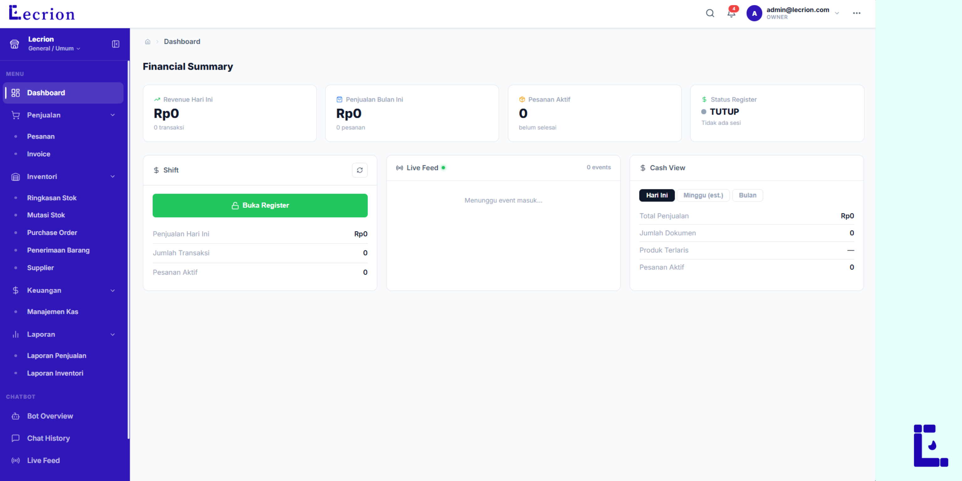Open notifications bell with red badge
Viewport: 962px width, 481px height.
coord(732,13)
